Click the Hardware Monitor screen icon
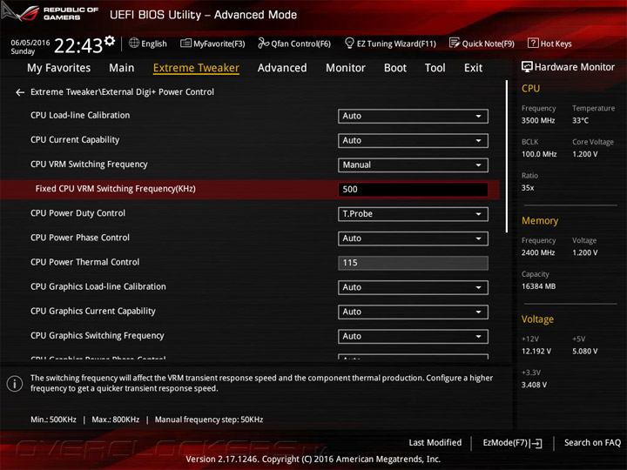Image resolution: width=627 pixels, height=470 pixels. 527,67
